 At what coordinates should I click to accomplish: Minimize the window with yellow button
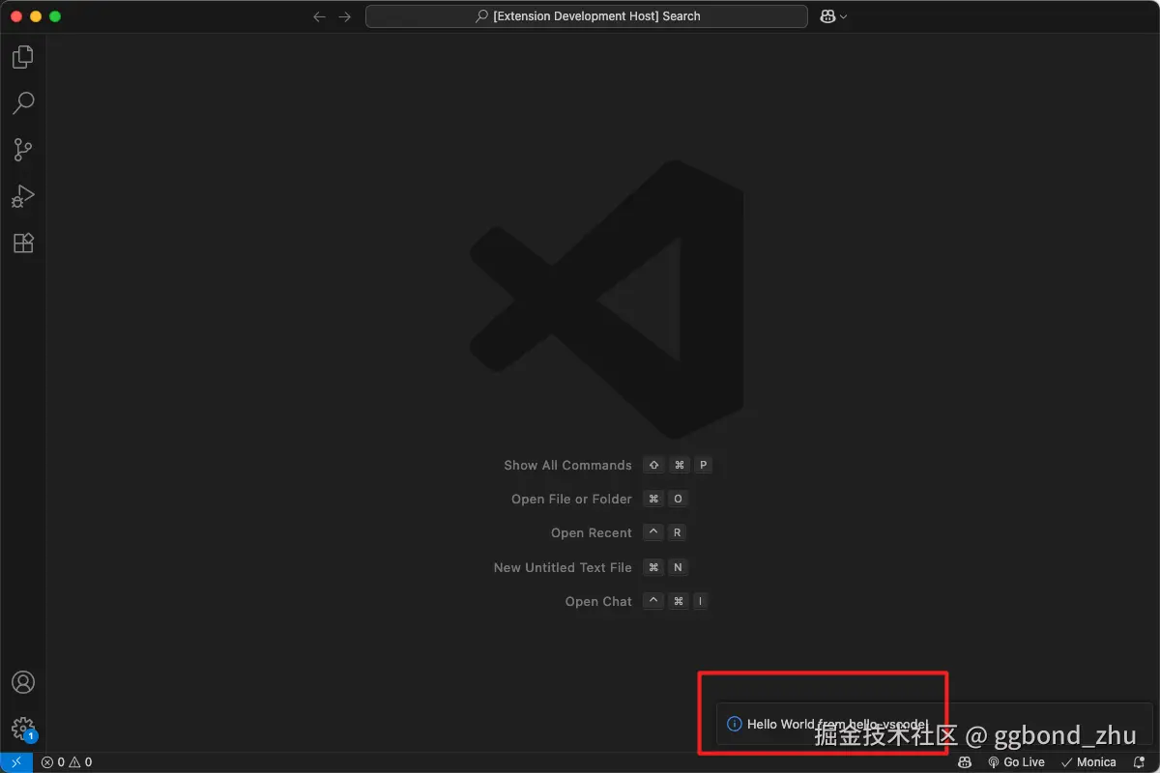pos(36,16)
